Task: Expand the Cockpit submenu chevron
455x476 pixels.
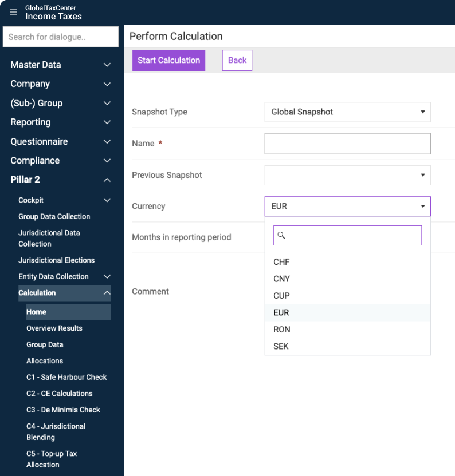Action: pos(107,200)
